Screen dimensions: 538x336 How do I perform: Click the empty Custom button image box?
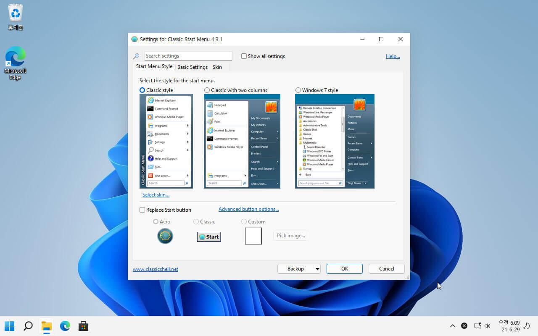[253, 236]
